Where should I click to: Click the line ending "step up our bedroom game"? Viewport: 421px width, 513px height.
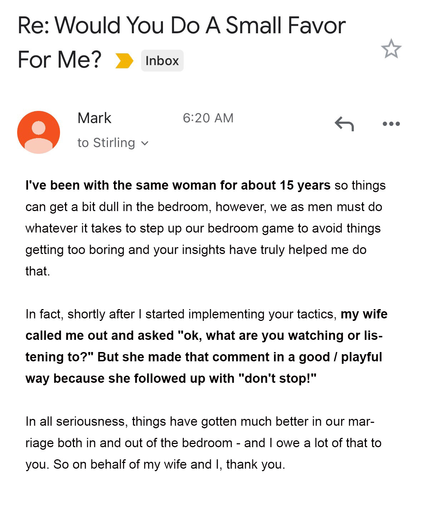pyautogui.click(x=203, y=228)
